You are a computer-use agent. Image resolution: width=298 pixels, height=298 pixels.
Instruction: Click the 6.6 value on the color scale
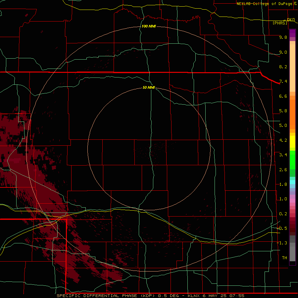pos(283,96)
